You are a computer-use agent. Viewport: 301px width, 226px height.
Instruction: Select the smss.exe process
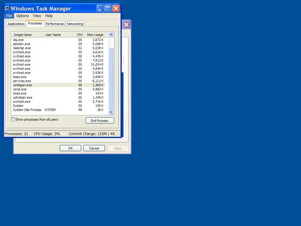click(58, 93)
